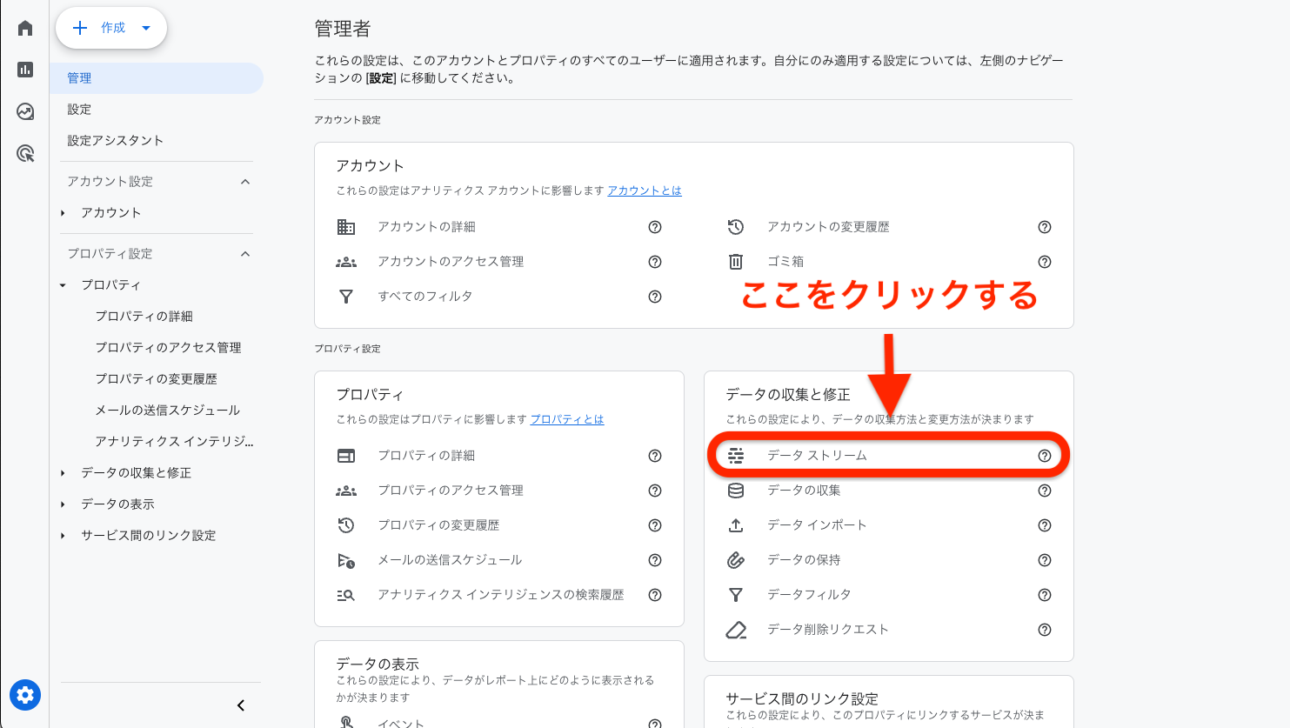Click the help icon for アカウントの詳細
The width and height of the screenshot is (1290, 728).
(x=655, y=227)
